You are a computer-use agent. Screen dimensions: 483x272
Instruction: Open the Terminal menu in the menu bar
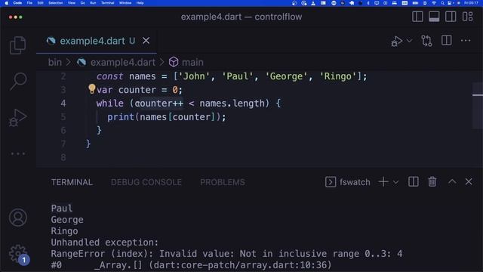pyautogui.click(x=107, y=3)
